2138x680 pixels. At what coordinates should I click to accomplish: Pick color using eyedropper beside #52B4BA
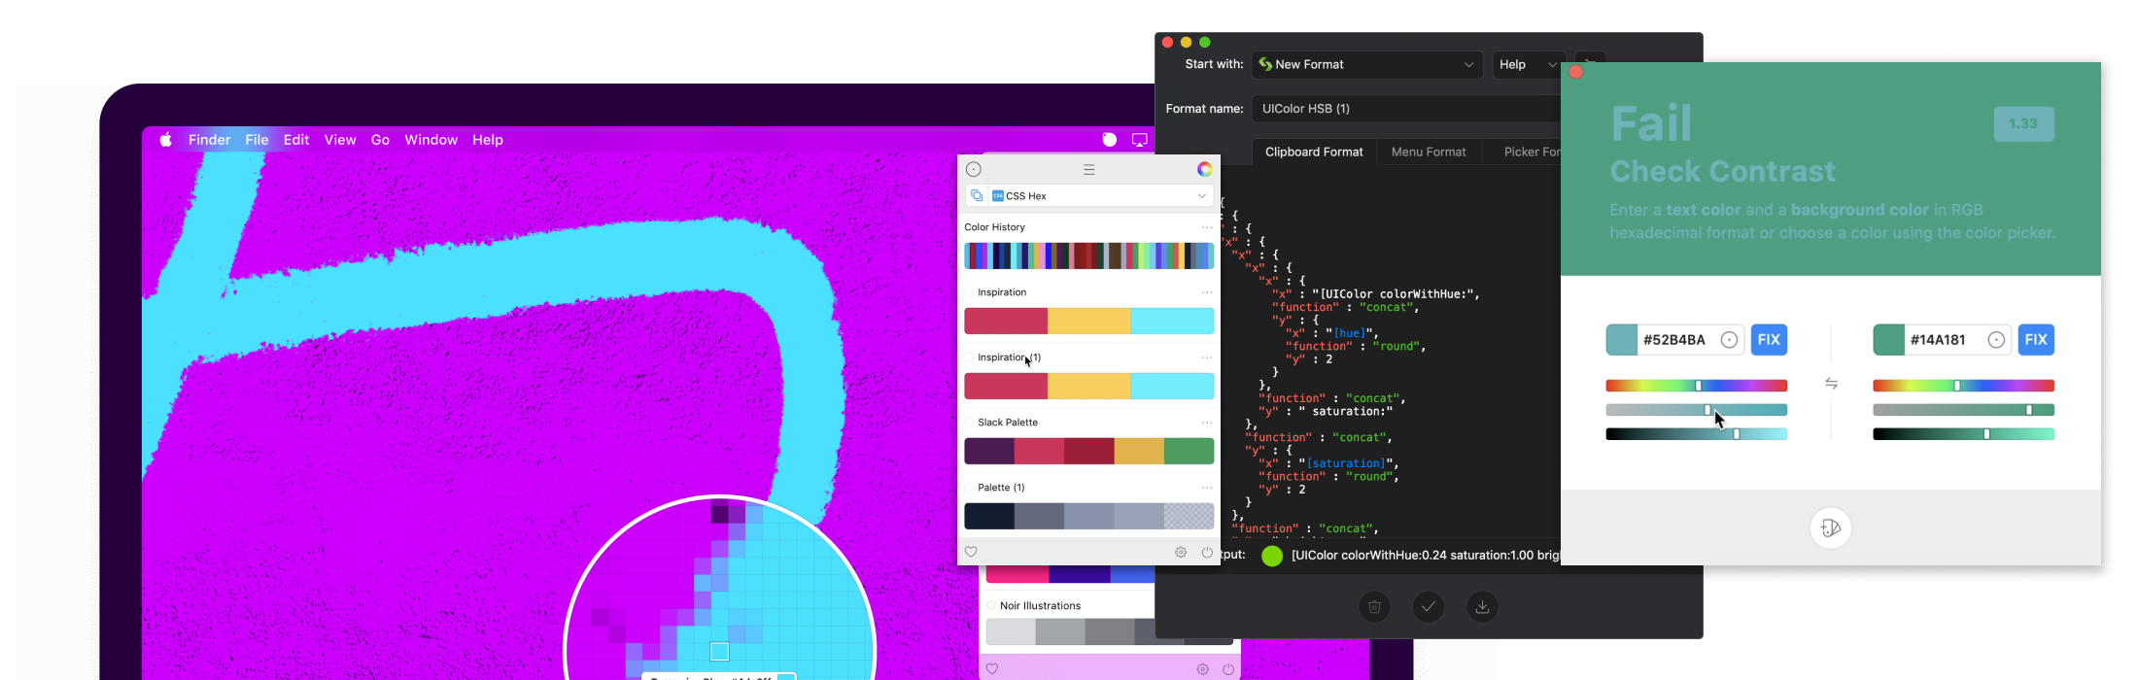[x=1729, y=340]
